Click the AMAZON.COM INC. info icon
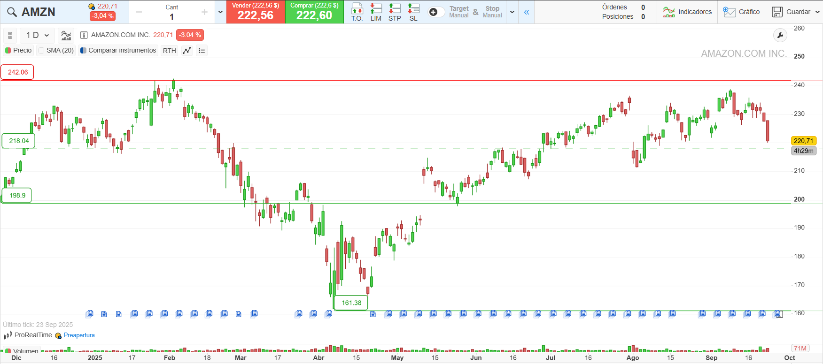 click(84, 35)
